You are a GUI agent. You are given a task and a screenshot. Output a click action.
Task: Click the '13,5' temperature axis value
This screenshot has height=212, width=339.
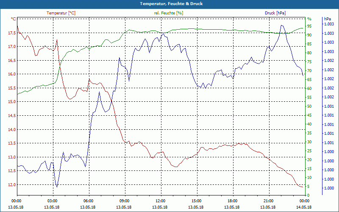(x=12, y=143)
